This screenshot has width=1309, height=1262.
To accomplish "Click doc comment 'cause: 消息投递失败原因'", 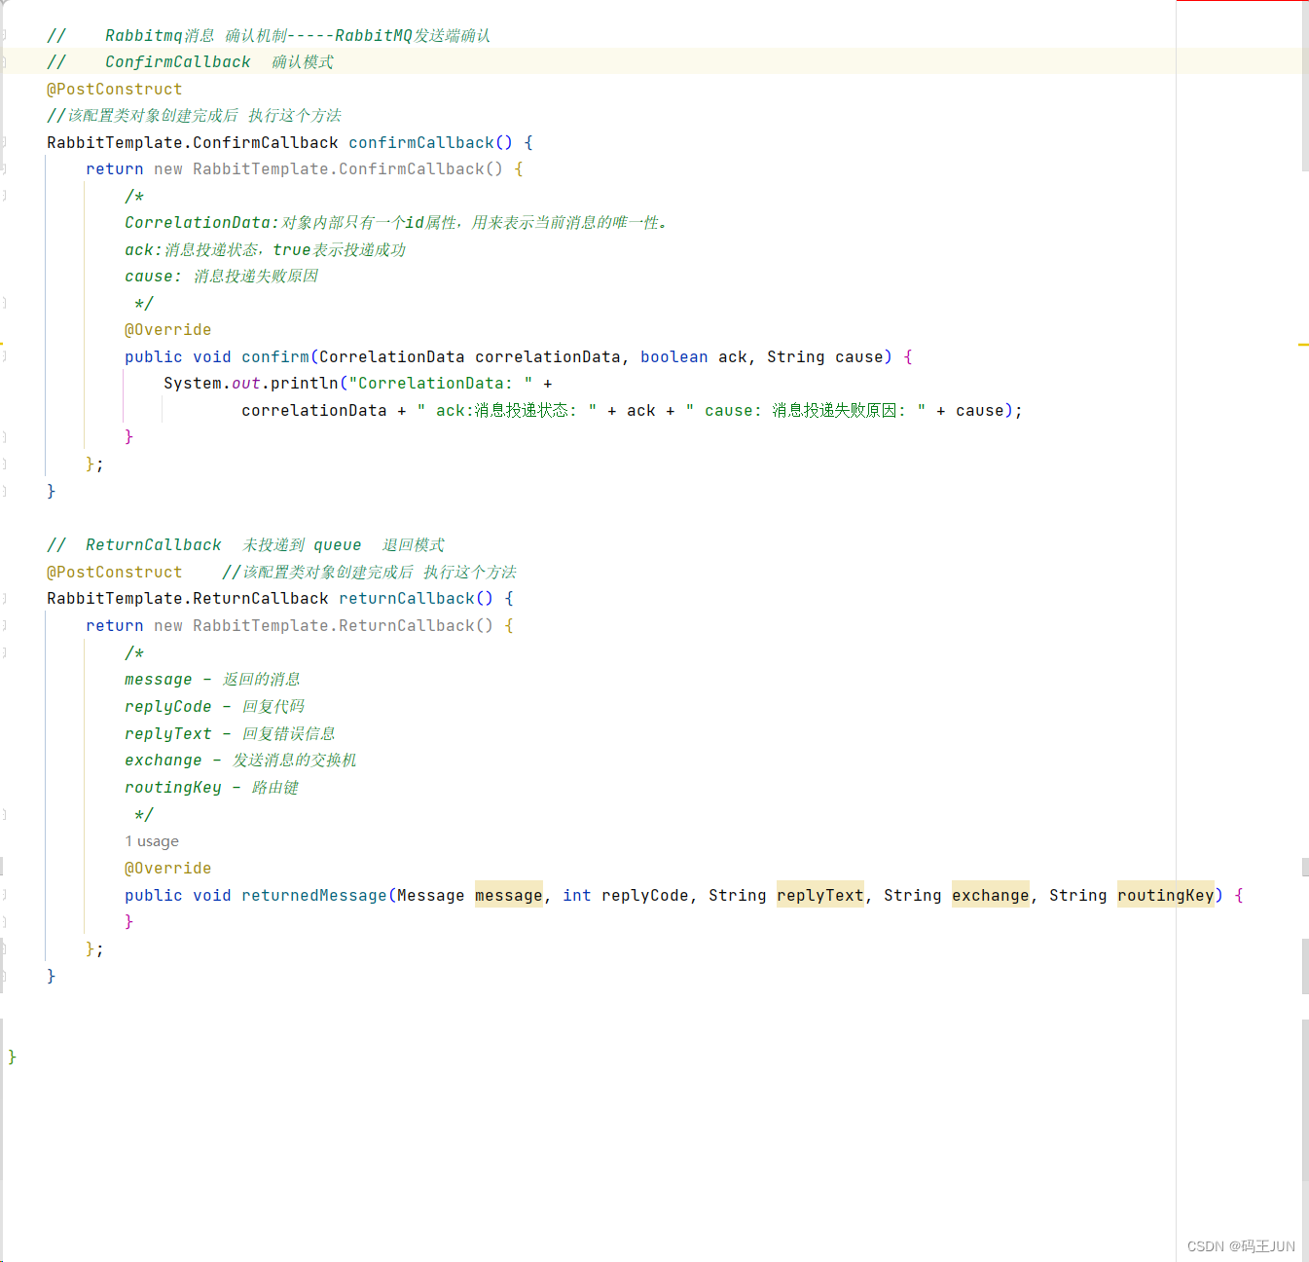I will click(221, 276).
